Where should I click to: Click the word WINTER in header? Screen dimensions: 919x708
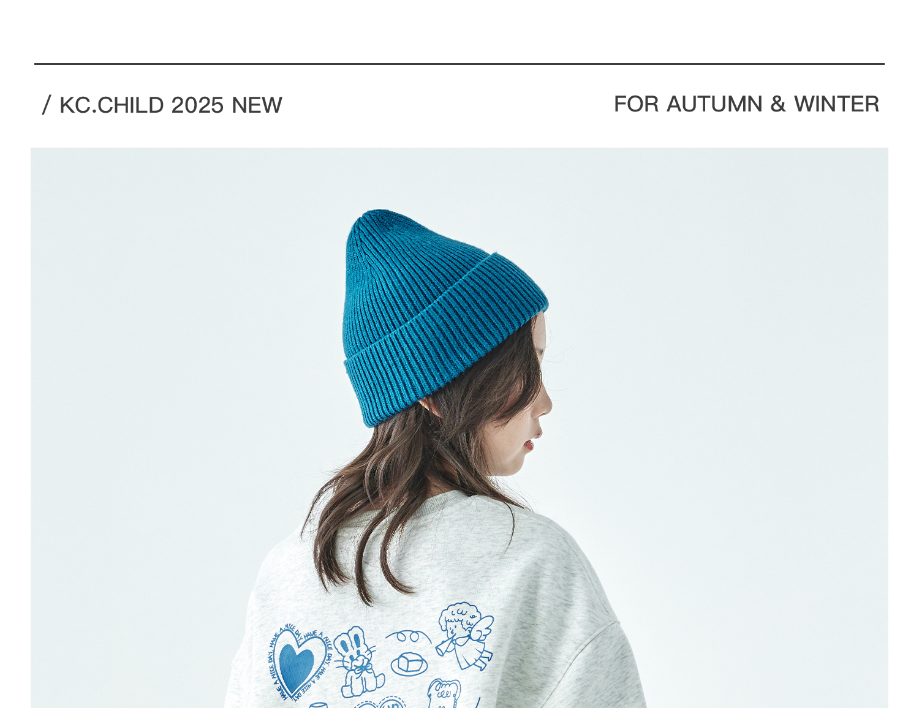coord(836,104)
